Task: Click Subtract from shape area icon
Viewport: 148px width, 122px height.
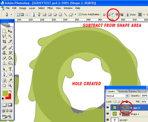Action: (x=113, y=14)
